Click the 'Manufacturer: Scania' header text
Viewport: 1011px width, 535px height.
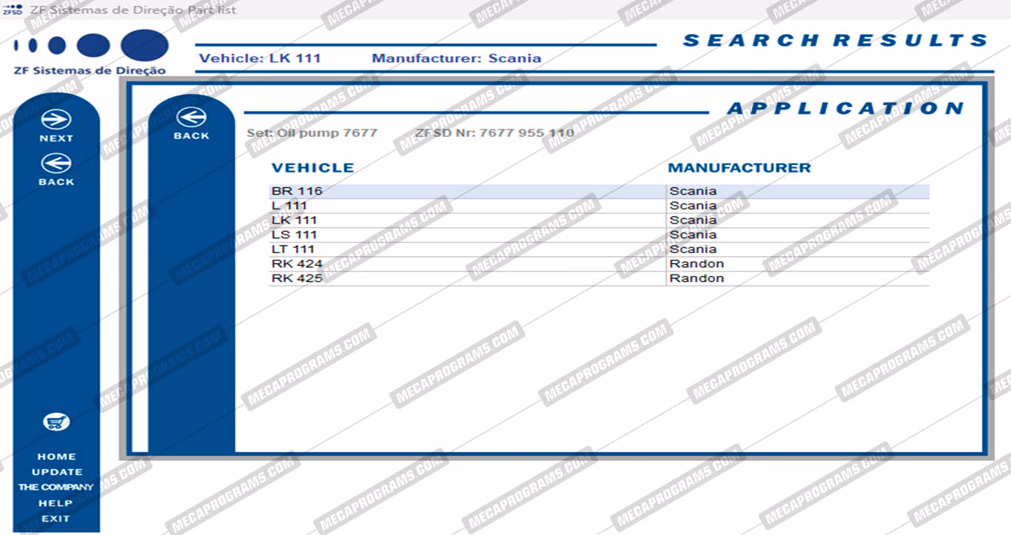[x=457, y=58]
